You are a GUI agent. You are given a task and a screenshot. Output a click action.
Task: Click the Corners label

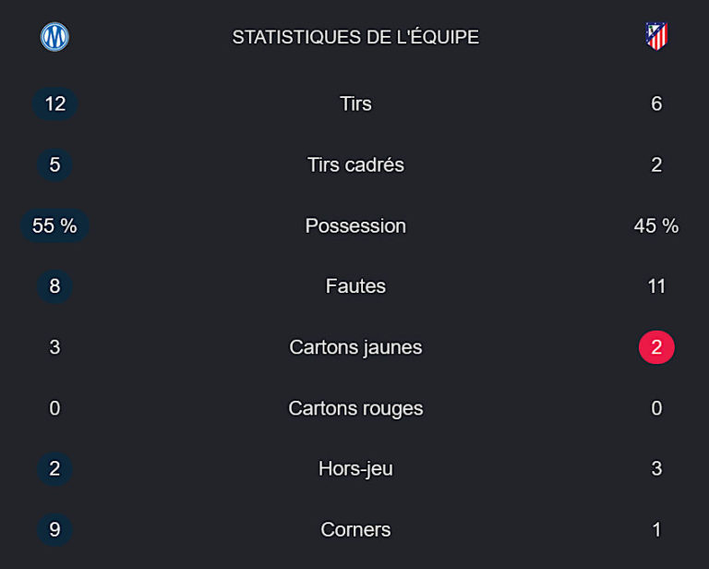355,529
